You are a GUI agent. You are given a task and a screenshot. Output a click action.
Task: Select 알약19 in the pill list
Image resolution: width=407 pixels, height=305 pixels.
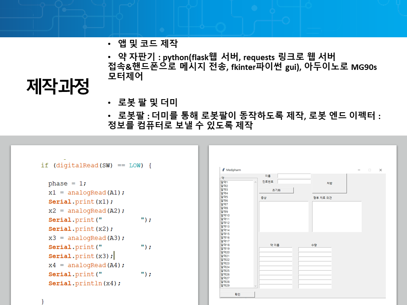(x=225, y=249)
